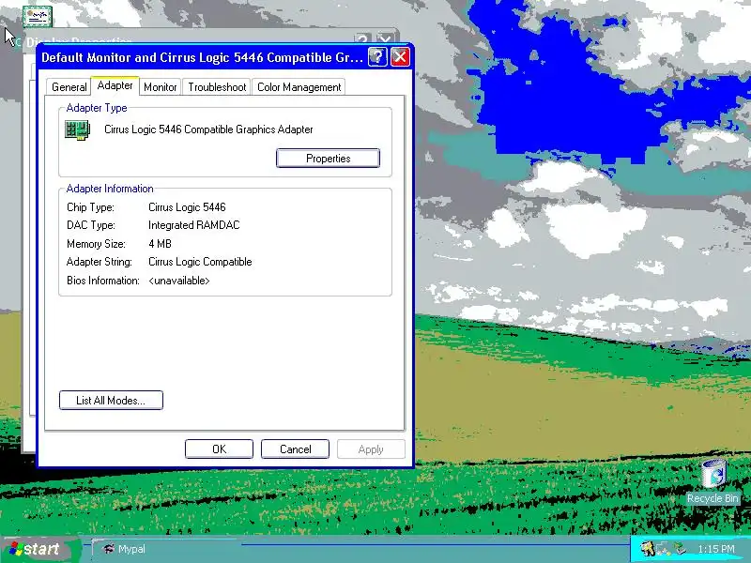Switch to the General tab

pos(69,87)
